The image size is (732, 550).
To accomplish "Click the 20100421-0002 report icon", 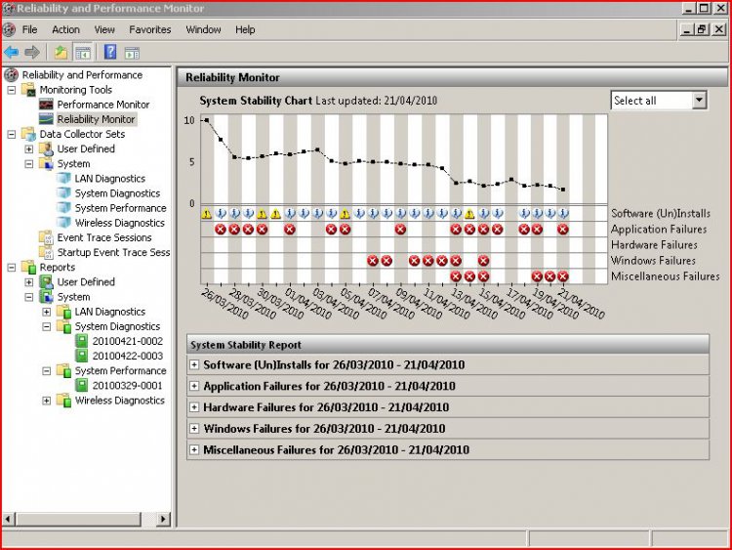I will pos(81,341).
